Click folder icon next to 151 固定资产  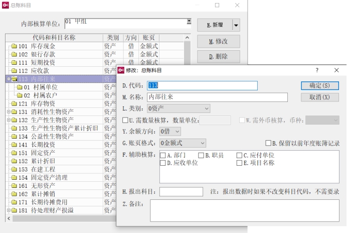click(x=14, y=153)
